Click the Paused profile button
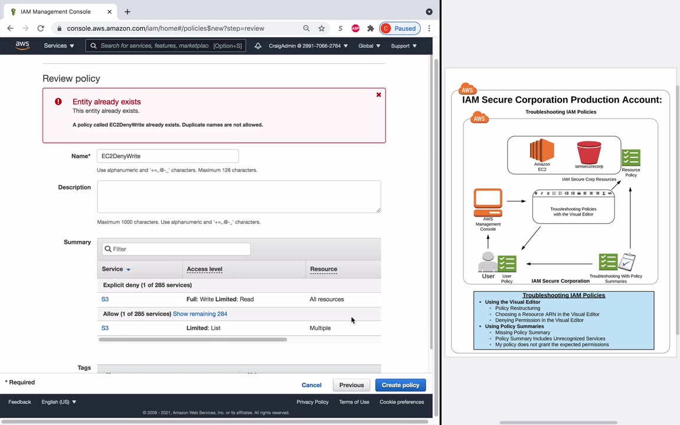This screenshot has width=680, height=425. 400,28
